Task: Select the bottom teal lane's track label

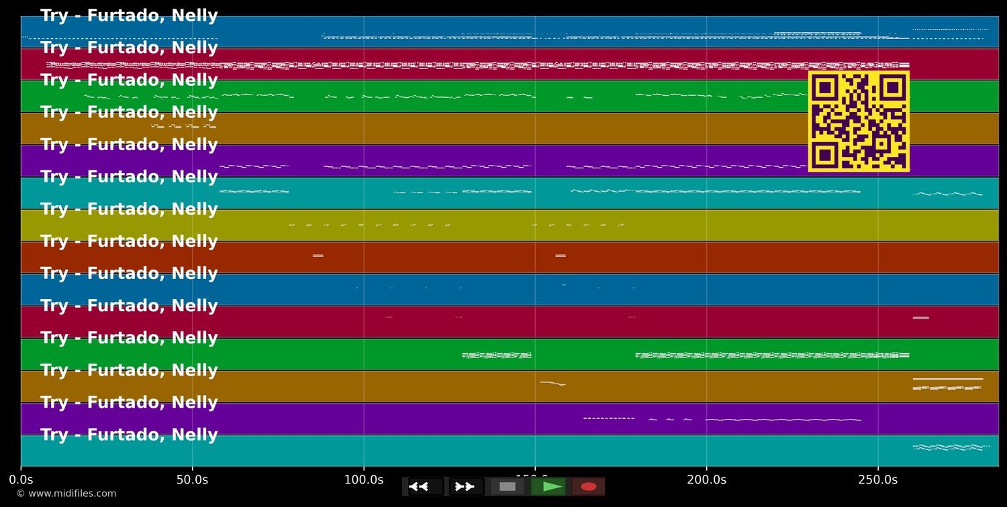Action: 129,435
